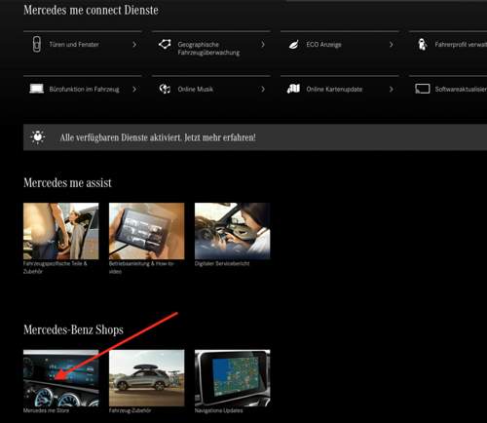Open Bürofunktion im Fahrzeug service
The height and width of the screenshot is (423, 487).
click(84, 89)
